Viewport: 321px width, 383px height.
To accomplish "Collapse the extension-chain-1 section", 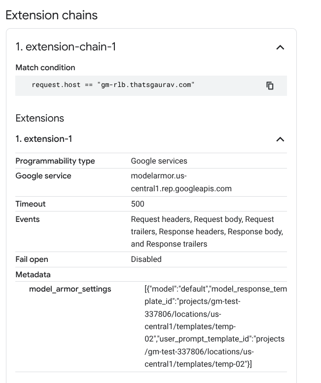I will (x=280, y=47).
